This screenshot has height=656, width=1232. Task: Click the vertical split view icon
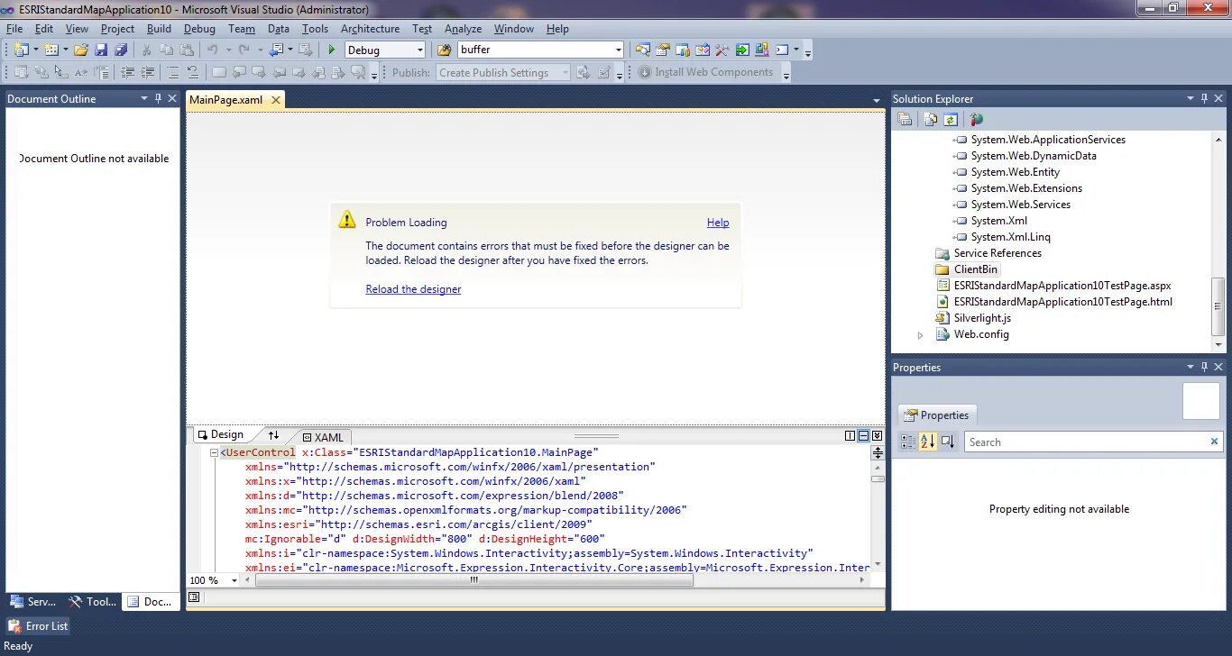850,435
